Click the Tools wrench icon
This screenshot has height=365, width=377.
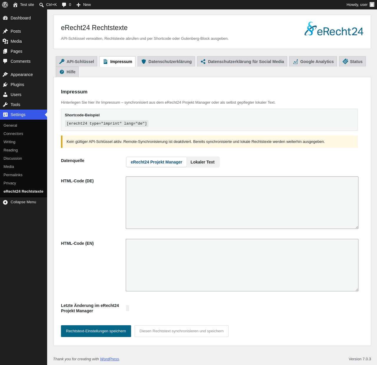click(x=5, y=105)
